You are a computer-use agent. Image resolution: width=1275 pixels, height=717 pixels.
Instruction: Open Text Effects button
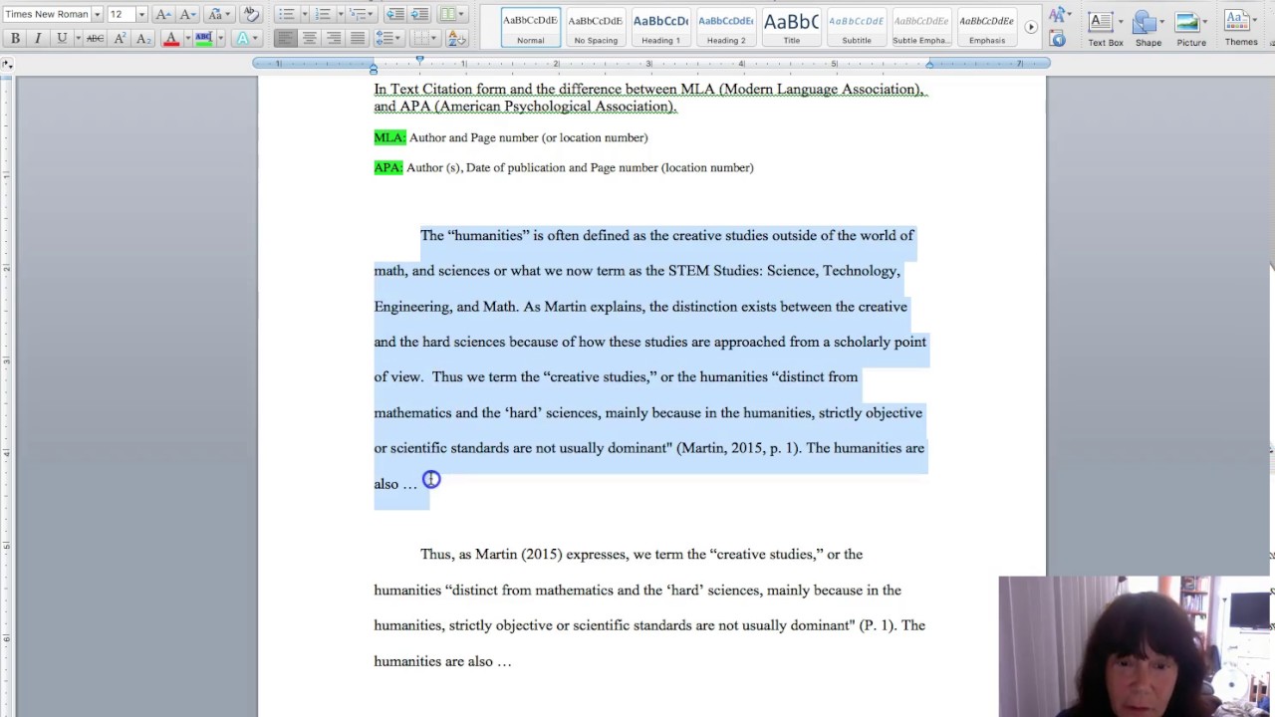[x=245, y=38]
